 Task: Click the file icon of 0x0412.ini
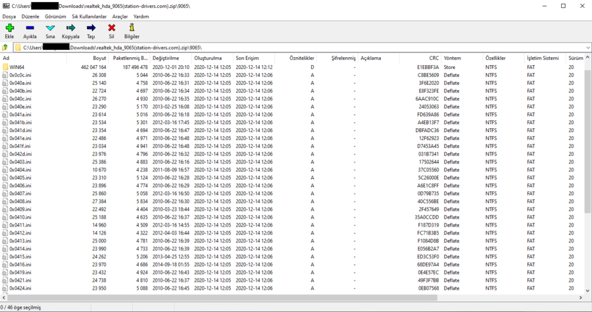tap(5, 233)
